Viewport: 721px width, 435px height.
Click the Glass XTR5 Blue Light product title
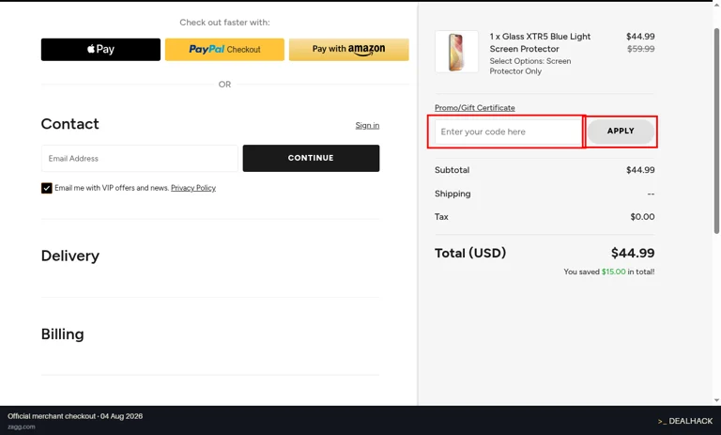540,42
